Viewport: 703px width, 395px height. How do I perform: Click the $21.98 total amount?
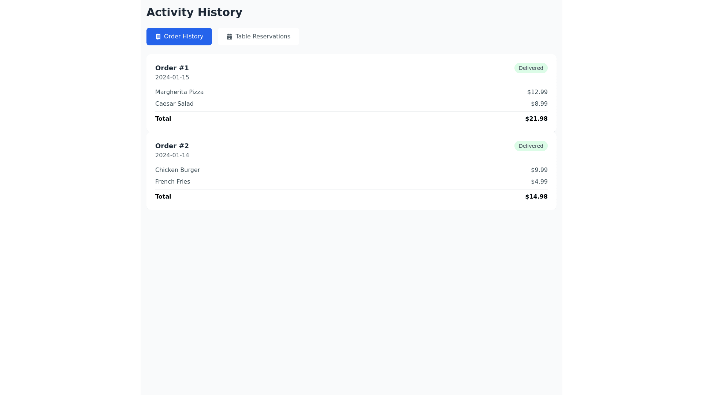(536, 119)
